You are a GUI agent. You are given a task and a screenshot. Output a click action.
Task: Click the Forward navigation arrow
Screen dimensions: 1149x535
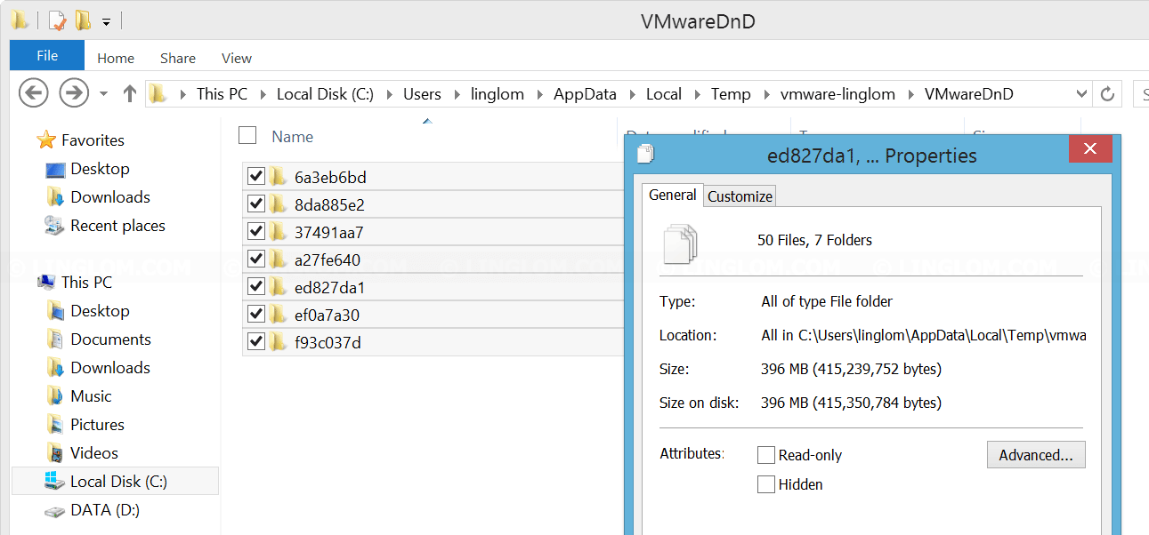tap(74, 92)
